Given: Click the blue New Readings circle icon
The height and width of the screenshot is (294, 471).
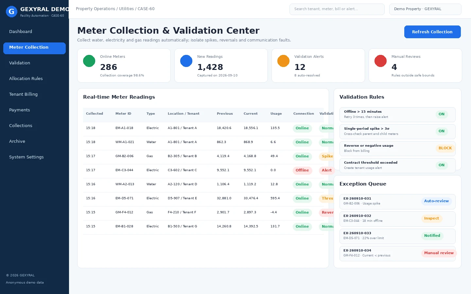Looking at the screenshot, I should 186,61.
